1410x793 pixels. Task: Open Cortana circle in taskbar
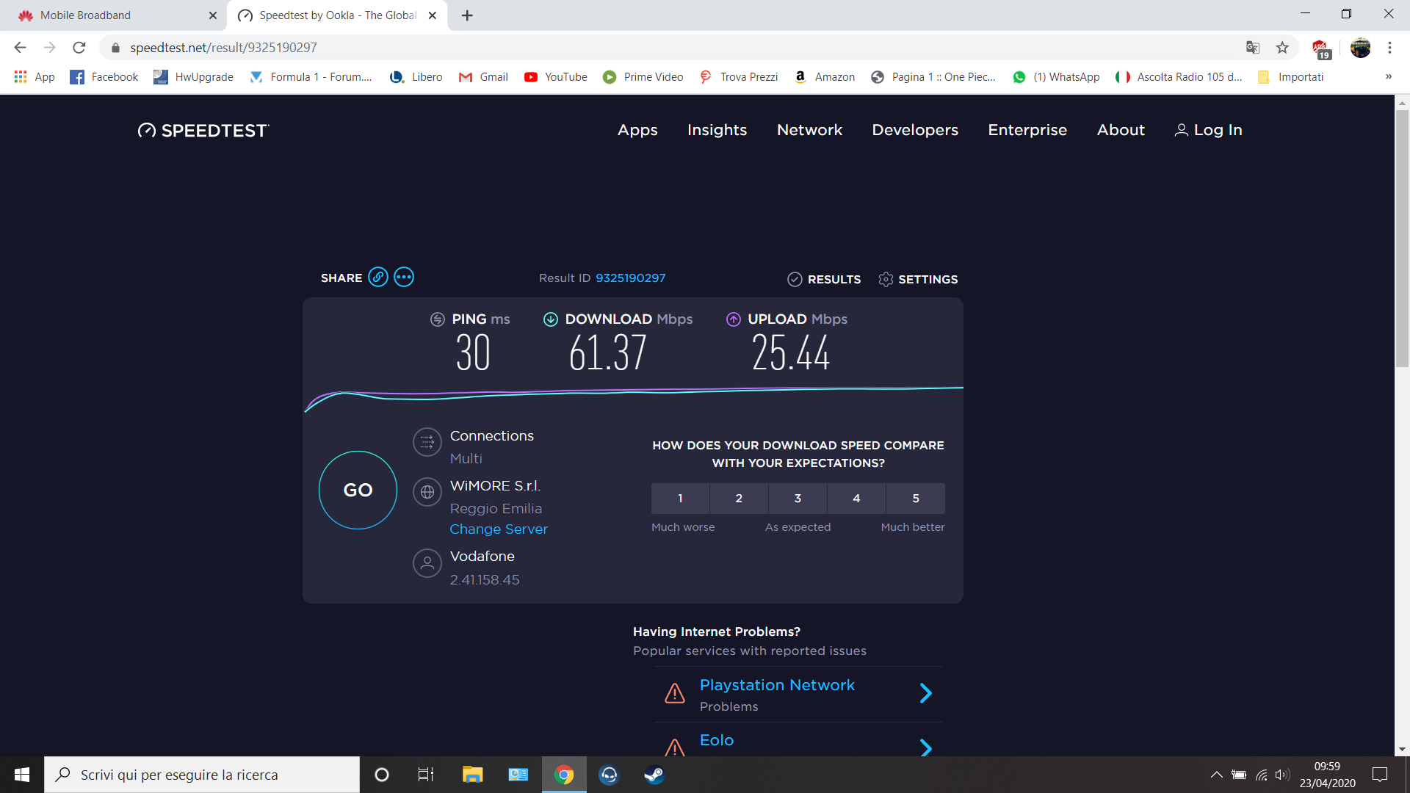pos(382,775)
